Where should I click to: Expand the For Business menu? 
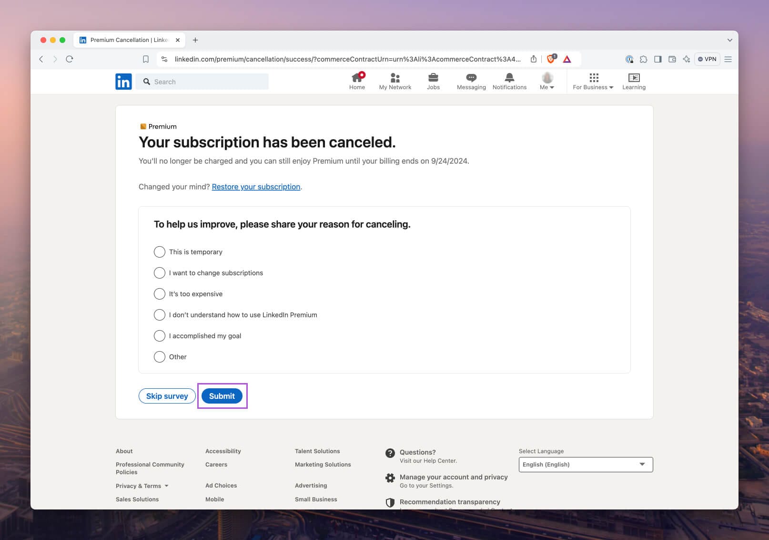(593, 81)
